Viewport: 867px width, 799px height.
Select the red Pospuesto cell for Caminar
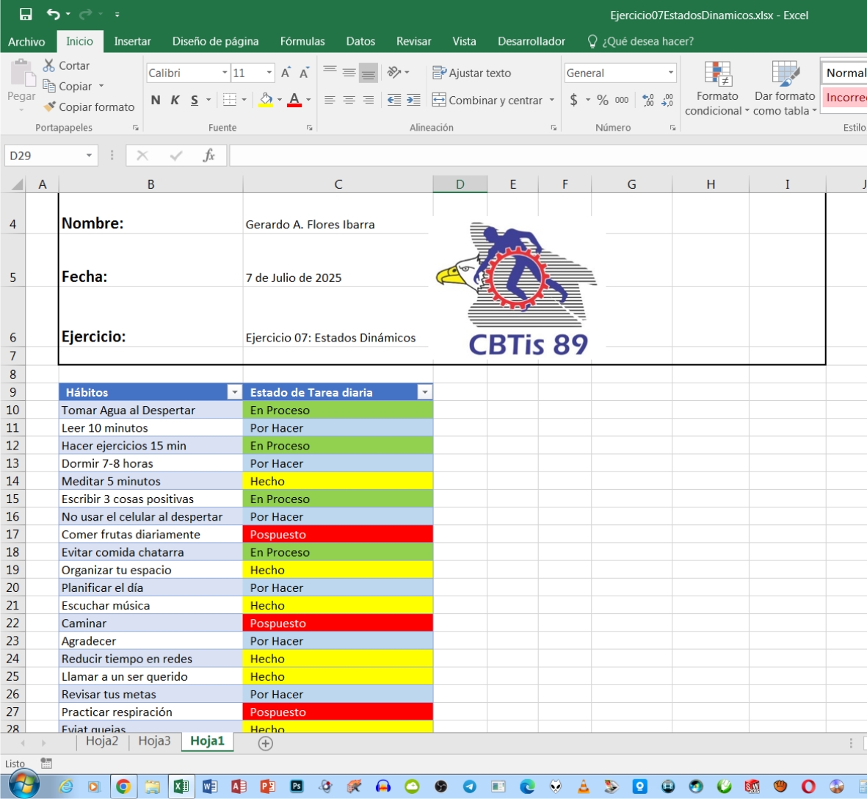pos(338,623)
